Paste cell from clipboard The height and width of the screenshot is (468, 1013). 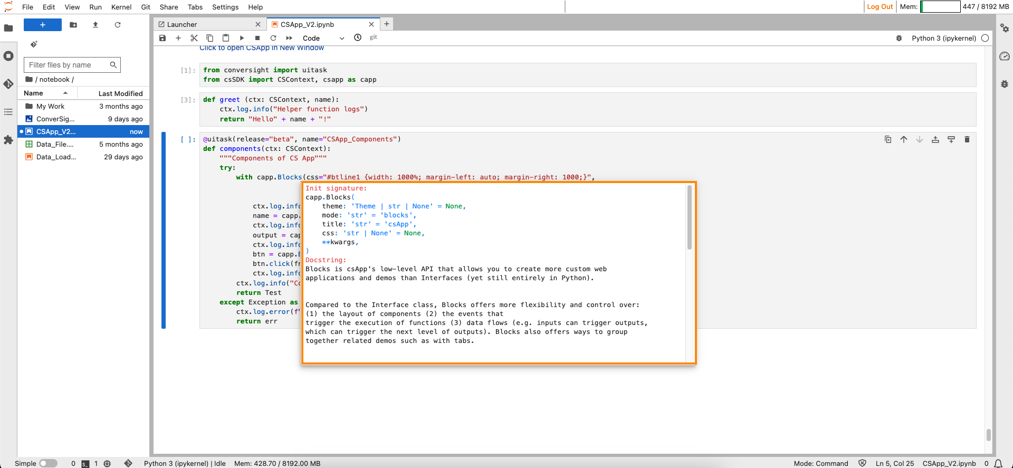pos(226,38)
